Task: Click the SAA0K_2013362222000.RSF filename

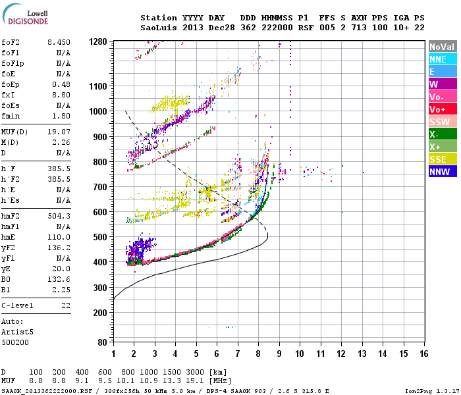Action: tap(47, 391)
